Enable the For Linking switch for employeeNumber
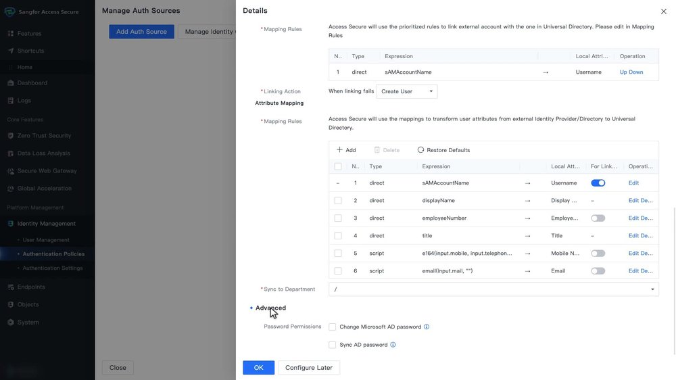 [598, 218]
